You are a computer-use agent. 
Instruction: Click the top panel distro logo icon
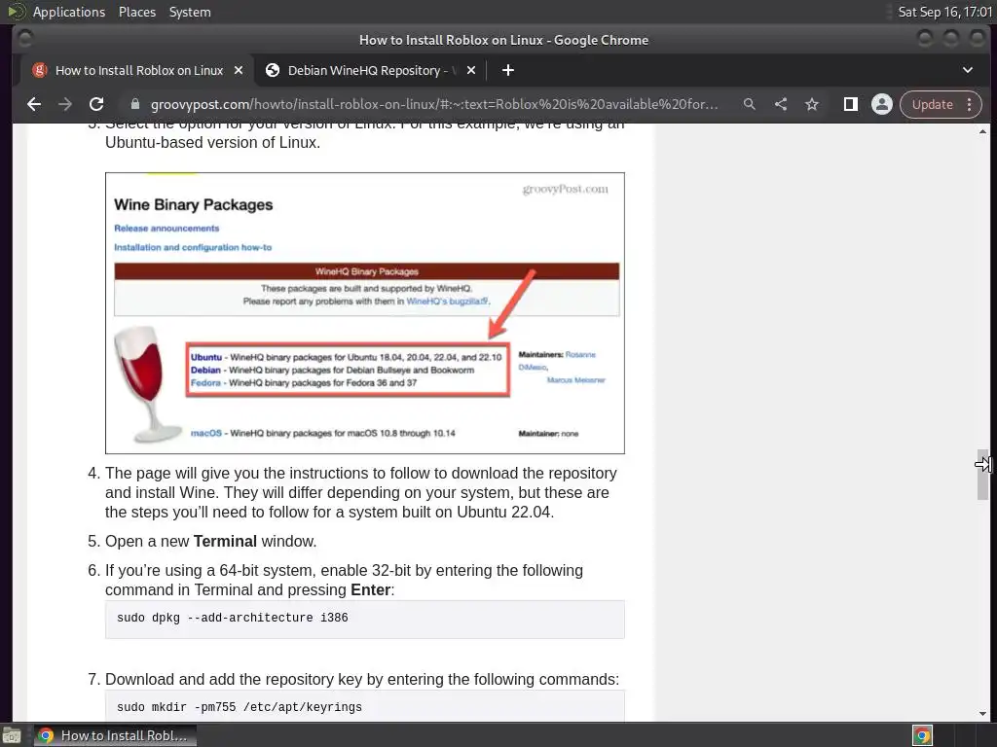coord(17,12)
